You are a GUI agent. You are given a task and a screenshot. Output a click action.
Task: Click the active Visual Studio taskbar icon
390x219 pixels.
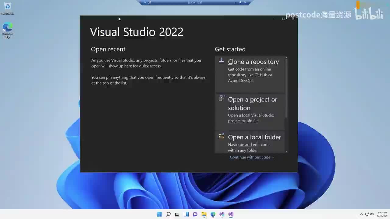(x=231, y=214)
